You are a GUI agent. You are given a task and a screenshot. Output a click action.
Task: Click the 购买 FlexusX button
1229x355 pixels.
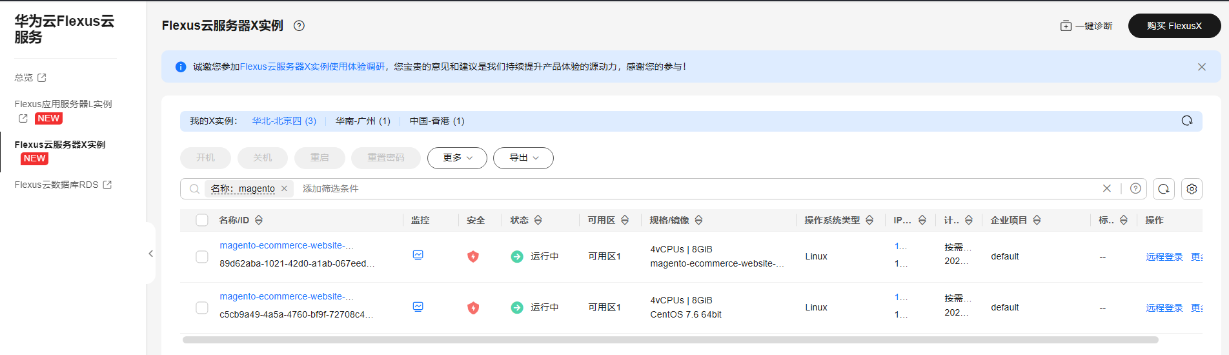pos(1174,26)
